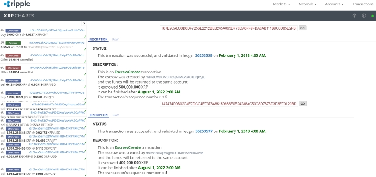Open ledger 36253559 link

coord(204,55)
